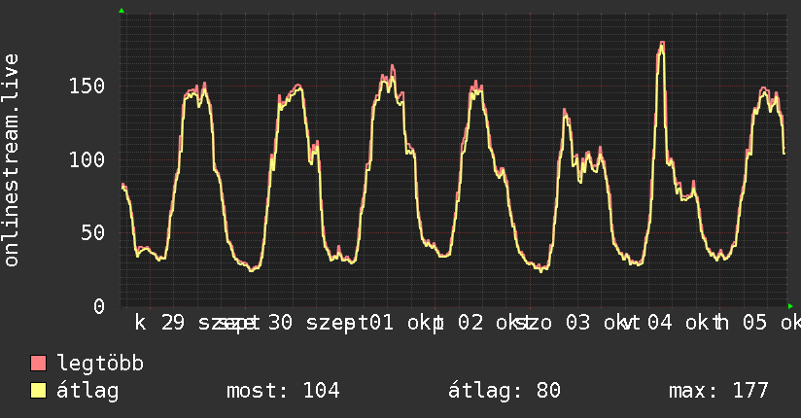Click the x-axis date label 05
Image resolution: width=801 pixels, height=418 pixels.
point(755,323)
